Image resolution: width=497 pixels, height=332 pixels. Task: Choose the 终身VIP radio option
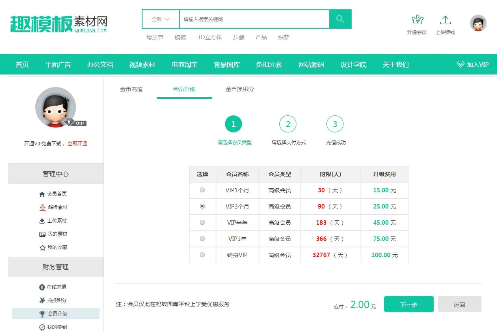tap(202, 255)
